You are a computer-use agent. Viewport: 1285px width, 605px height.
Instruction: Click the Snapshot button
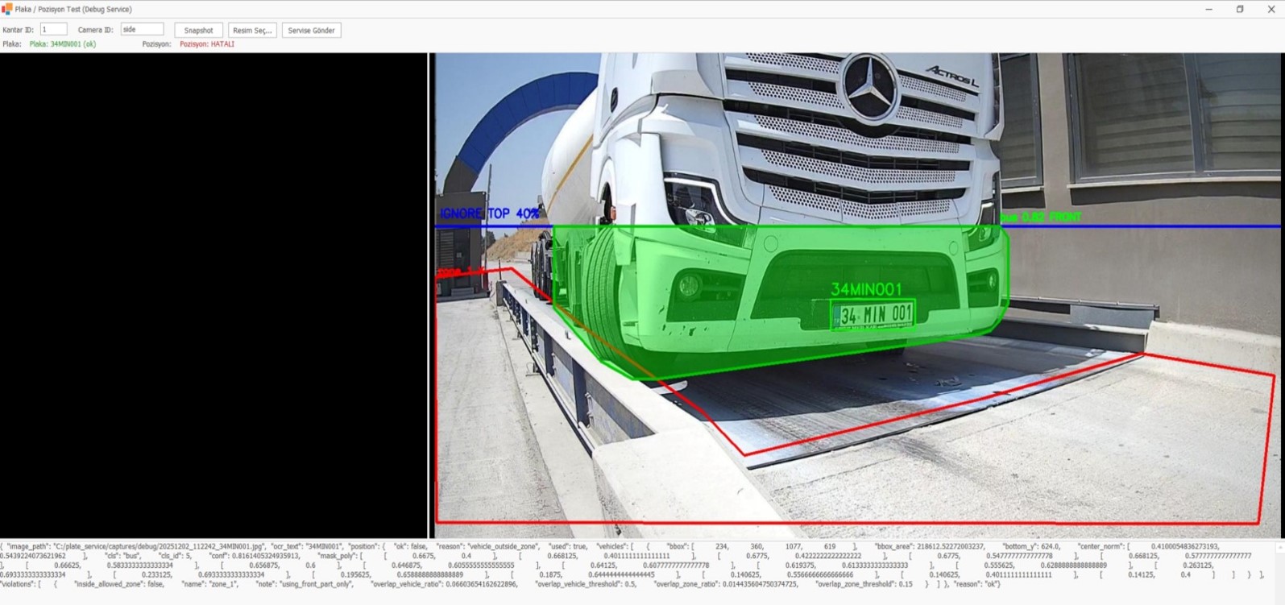(x=198, y=31)
